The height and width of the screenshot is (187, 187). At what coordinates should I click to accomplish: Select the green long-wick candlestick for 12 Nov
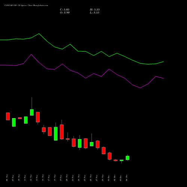click(x=32, y=112)
